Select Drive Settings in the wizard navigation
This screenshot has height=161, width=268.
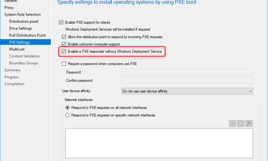(21, 28)
